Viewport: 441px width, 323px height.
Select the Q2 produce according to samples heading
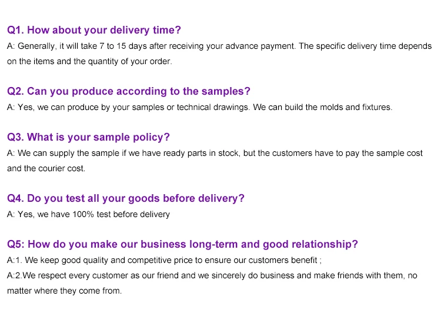pos(129,91)
